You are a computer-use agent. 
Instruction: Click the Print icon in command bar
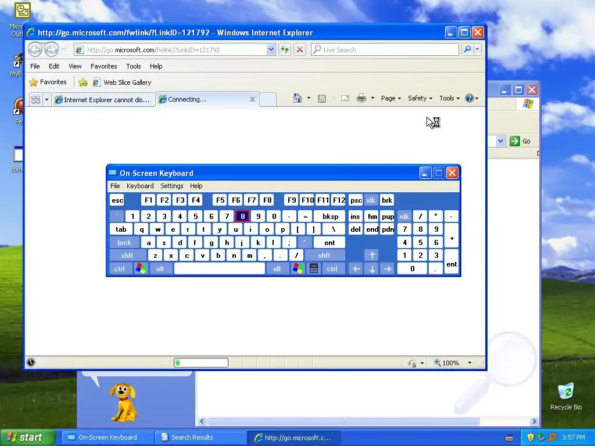pos(361,98)
